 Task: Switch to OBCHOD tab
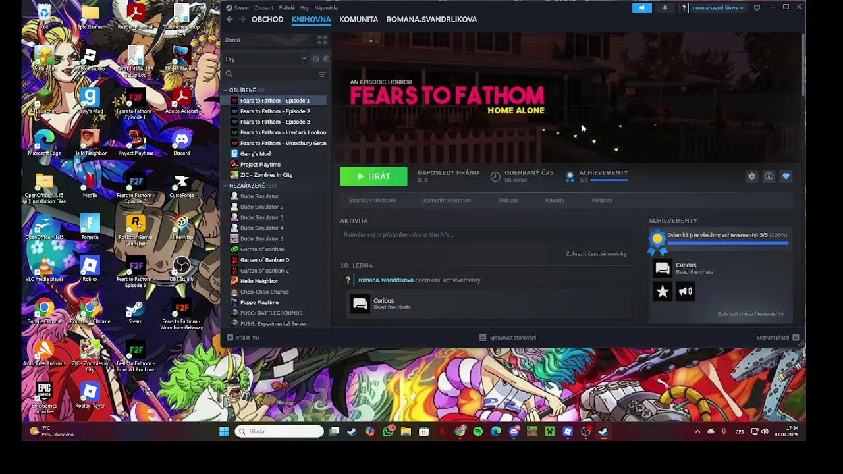coord(267,20)
